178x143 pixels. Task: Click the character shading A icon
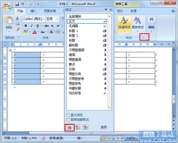[51, 32]
